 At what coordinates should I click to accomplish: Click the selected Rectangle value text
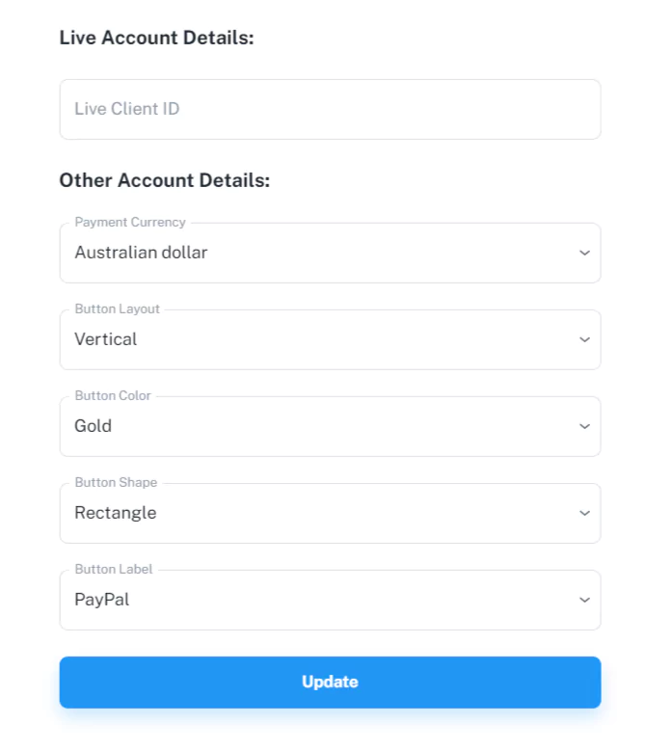coord(116,514)
